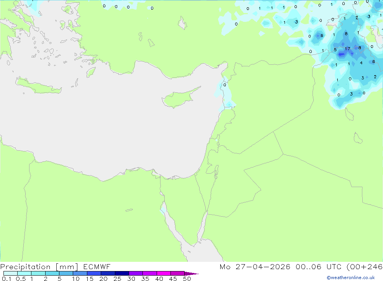The width and height of the screenshot is (383, 281).
Task: Click the "50" legend scale label
Action: click(x=187, y=279)
